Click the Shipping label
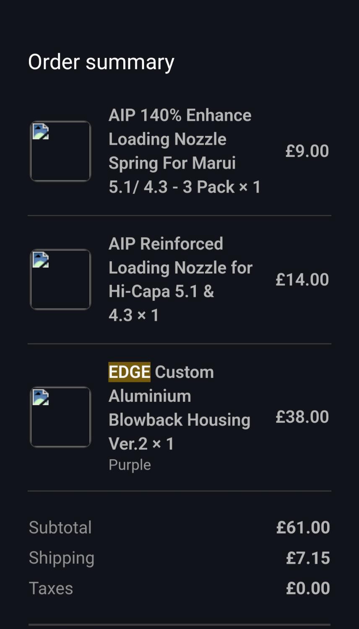Viewport: 359px width, 629px height. tap(62, 558)
